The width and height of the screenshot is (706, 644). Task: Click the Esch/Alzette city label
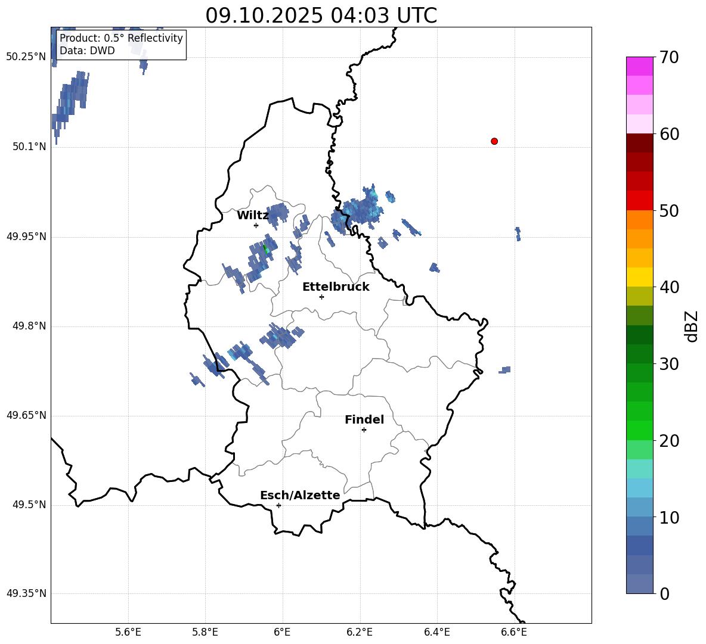(x=300, y=495)
